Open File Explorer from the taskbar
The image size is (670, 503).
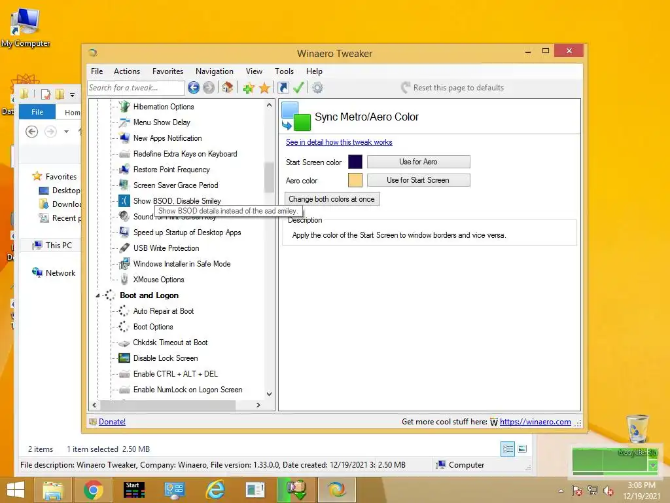(x=53, y=490)
